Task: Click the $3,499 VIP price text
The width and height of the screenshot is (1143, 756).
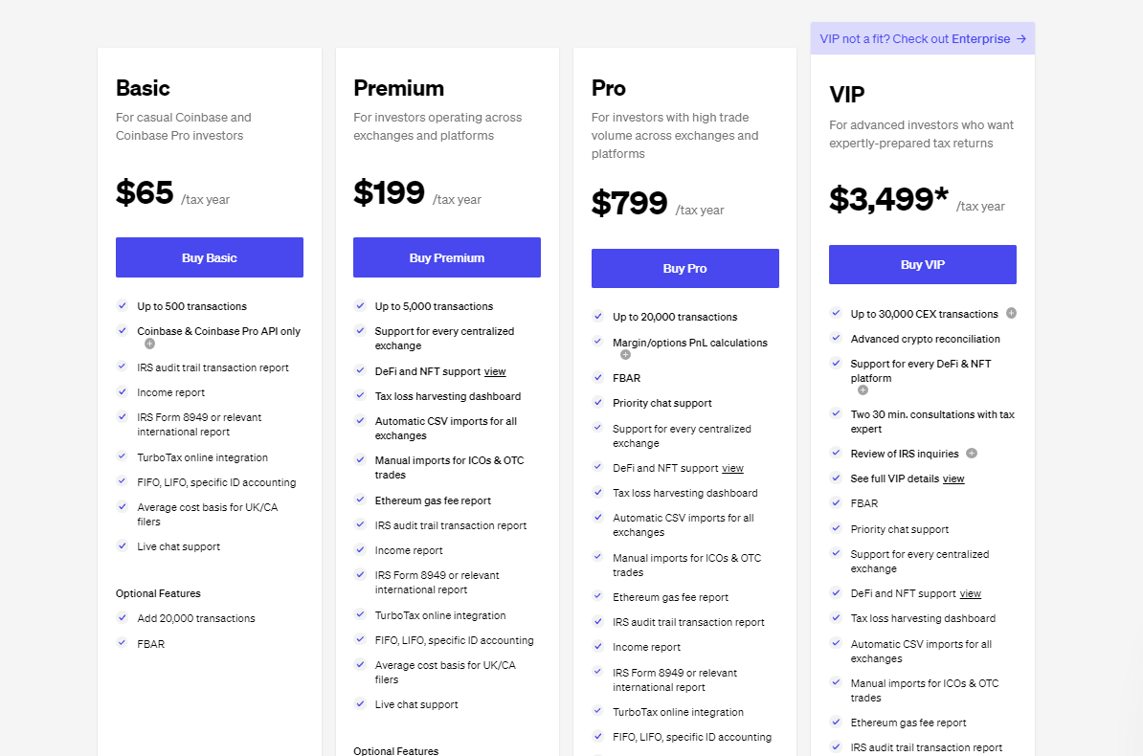Action: coord(887,199)
